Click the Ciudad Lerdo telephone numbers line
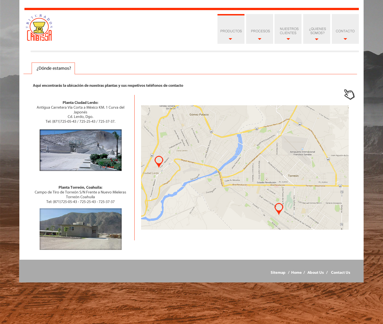Screen dimensions: 383x324 pos(80,121)
